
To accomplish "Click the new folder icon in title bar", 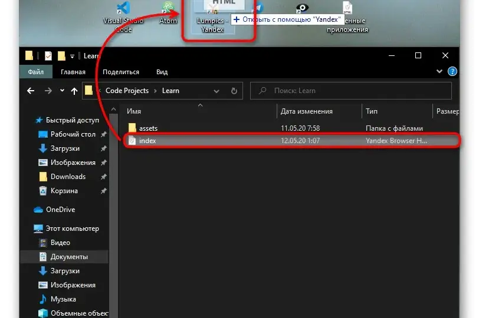I will [61, 56].
